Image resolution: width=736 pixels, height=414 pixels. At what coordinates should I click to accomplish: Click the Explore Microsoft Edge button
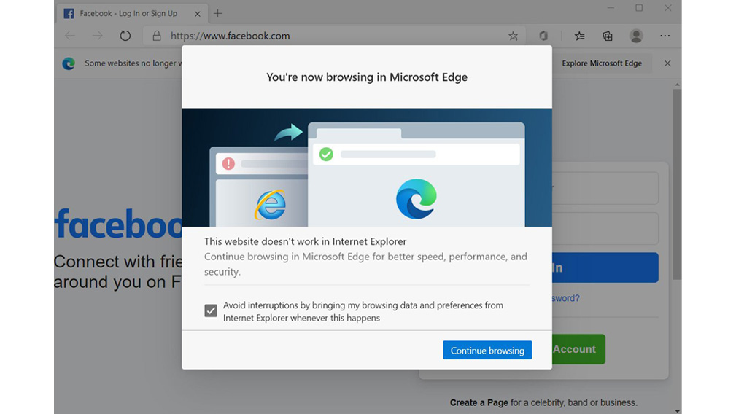click(602, 63)
